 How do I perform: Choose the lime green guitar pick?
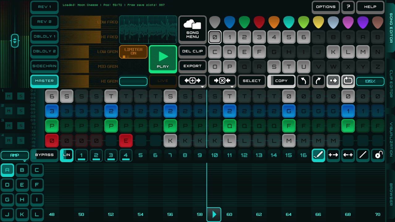(x=304, y=23)
